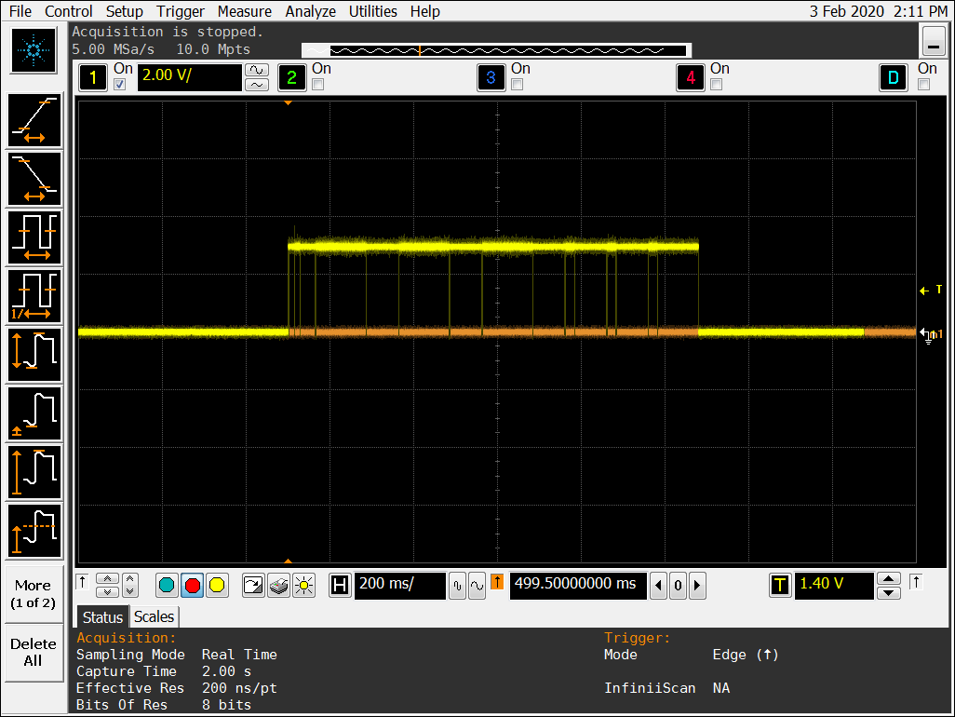Open the Help menu
This screenshot has width=955, height=717.
click(424, 11)
